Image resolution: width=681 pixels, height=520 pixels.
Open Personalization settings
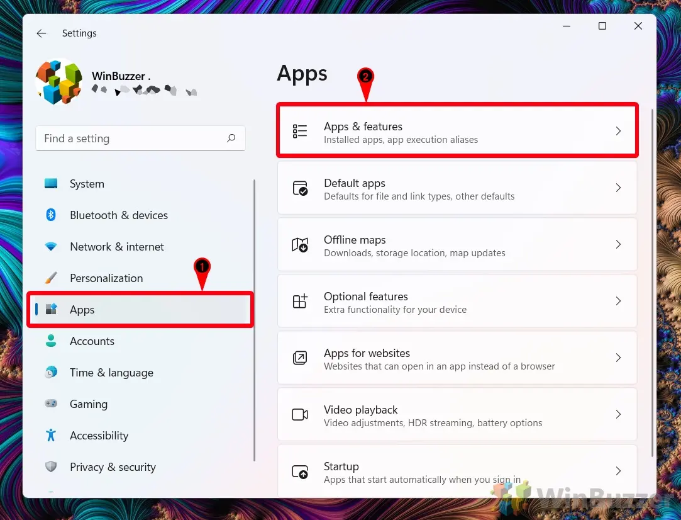(x=140, y=278)
